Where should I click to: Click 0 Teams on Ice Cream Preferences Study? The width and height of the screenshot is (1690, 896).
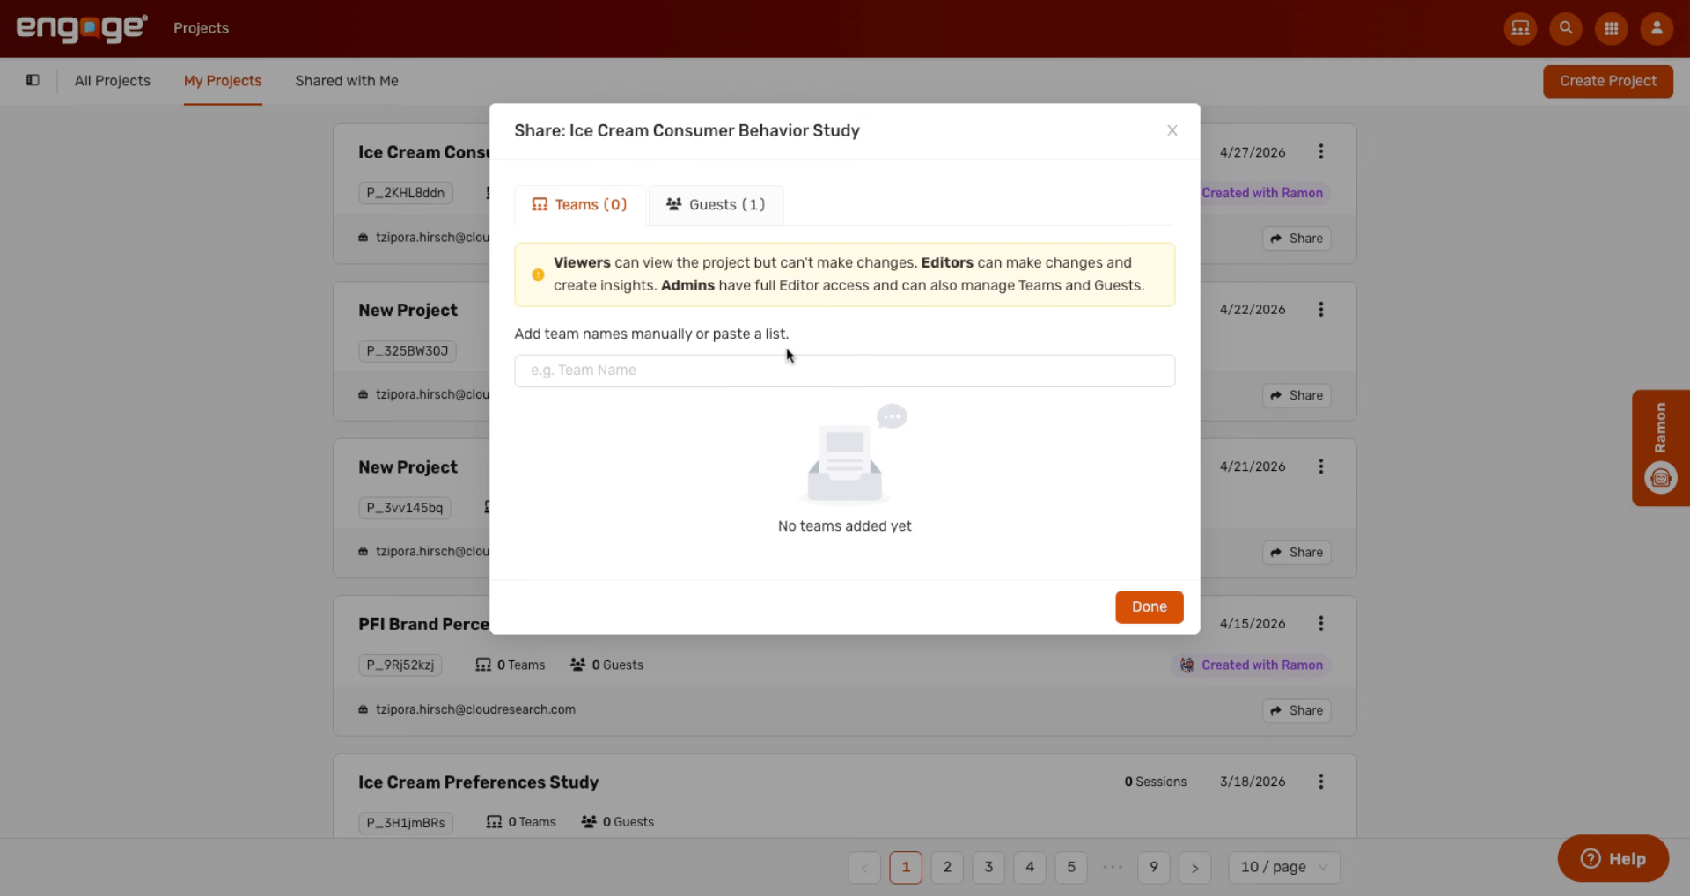pos(521,822)
